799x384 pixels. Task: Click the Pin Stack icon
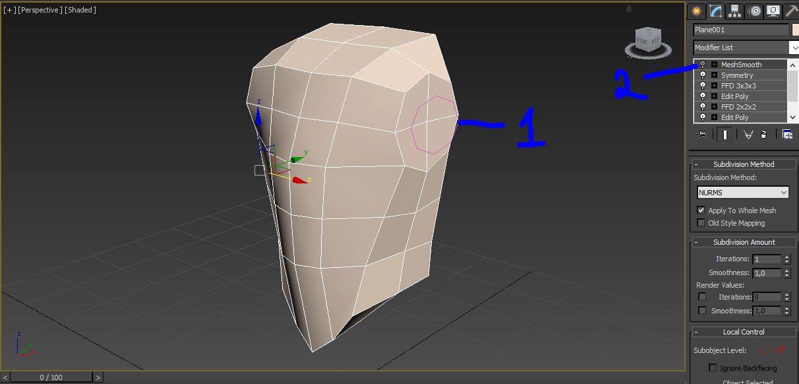[x=701, y=135]
